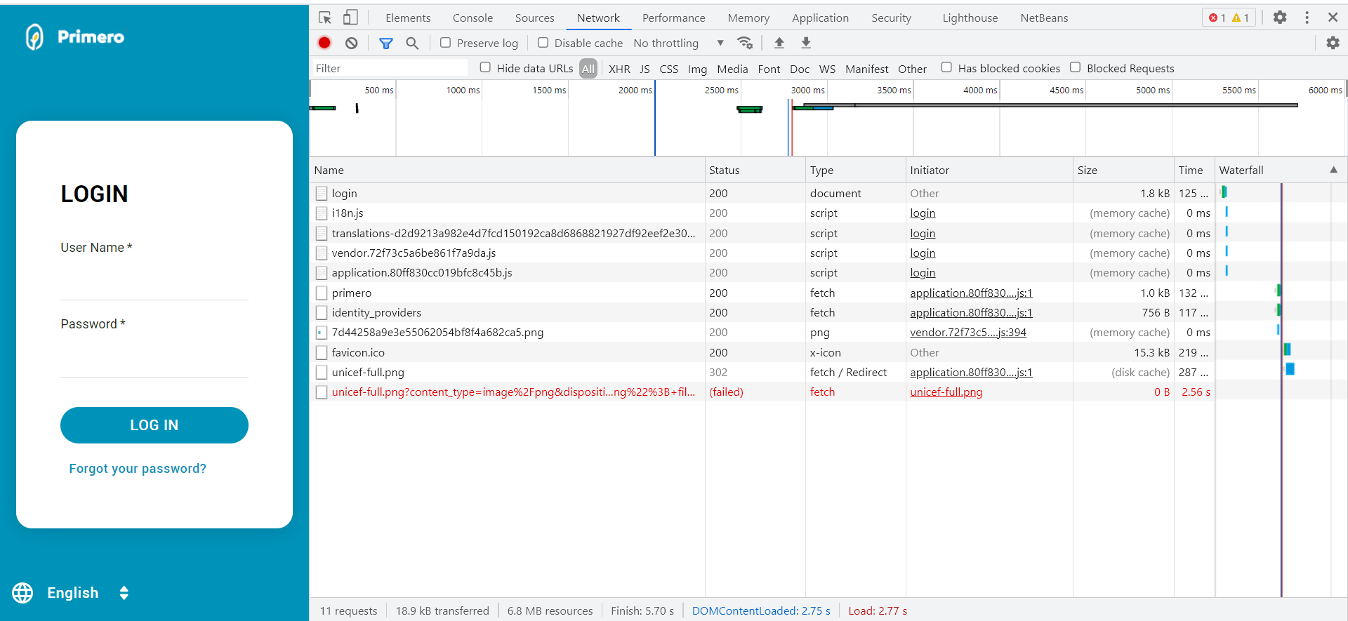Open the Memory tab
Image resolution: width=1348 pixels, height=621 pixels.
[748, 18]
